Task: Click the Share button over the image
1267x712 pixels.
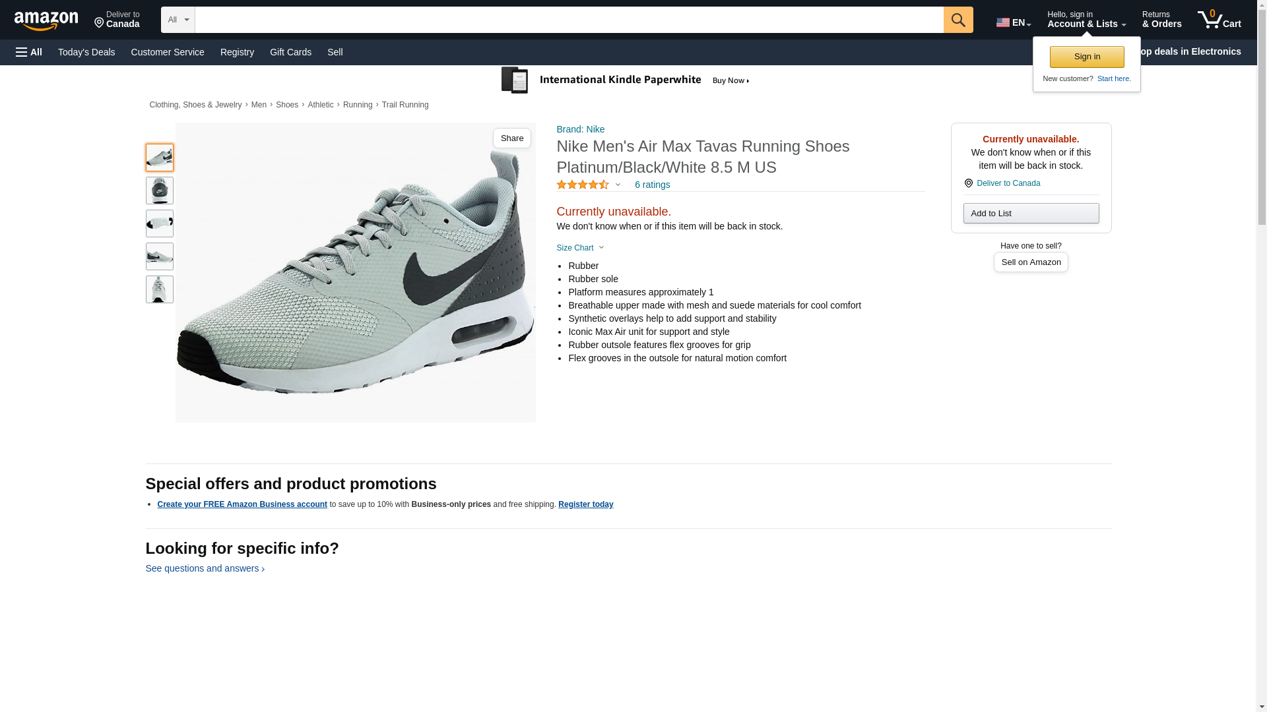Action: 511,138
